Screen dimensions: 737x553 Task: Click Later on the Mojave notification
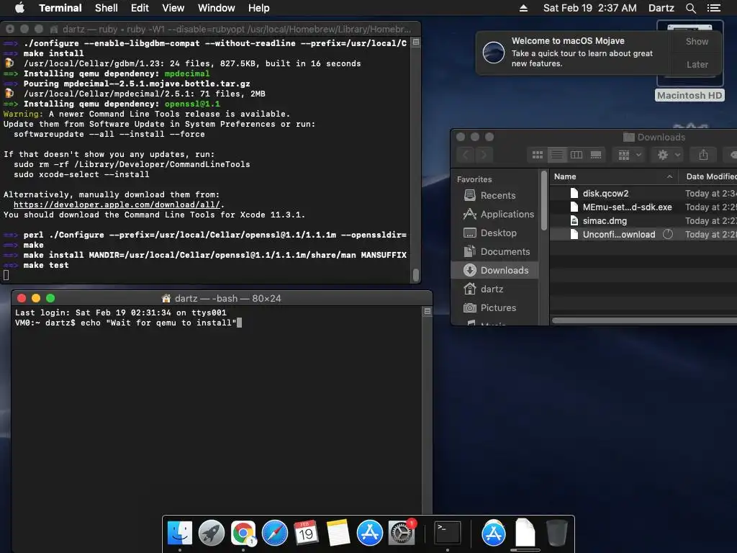[x=697, y=64]
